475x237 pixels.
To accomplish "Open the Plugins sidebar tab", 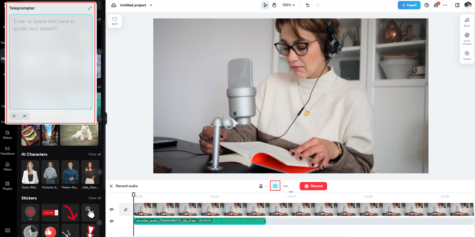I will click(x=7, y=186).
